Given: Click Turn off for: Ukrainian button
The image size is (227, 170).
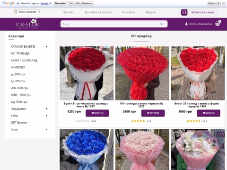Looking at the screenshot, I should [x=81, y=3].
